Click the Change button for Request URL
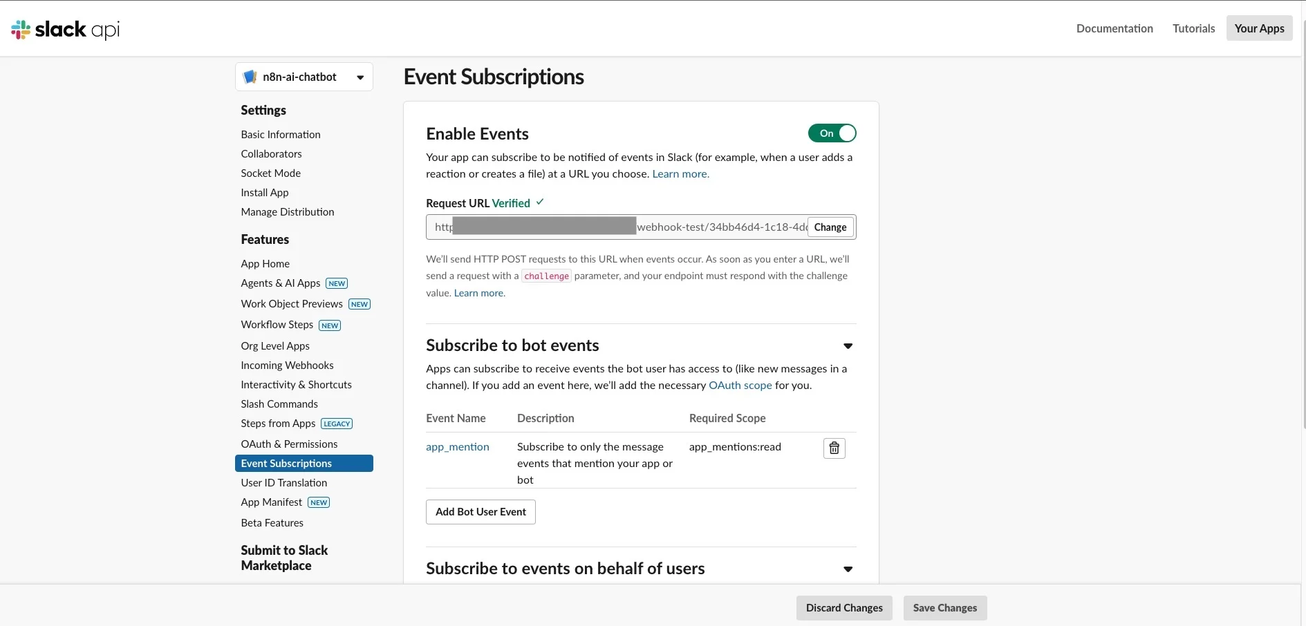Screen dimensions: 1306x626 [830, 227]
